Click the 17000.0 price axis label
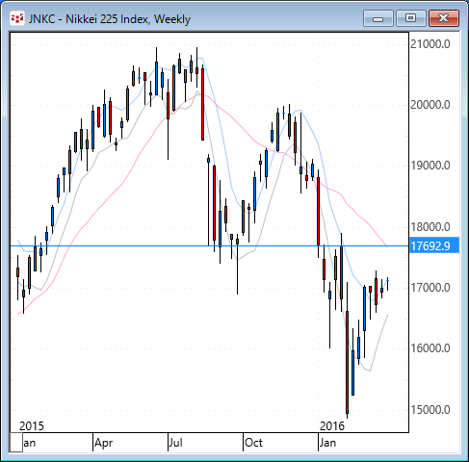 pos(430,288)
